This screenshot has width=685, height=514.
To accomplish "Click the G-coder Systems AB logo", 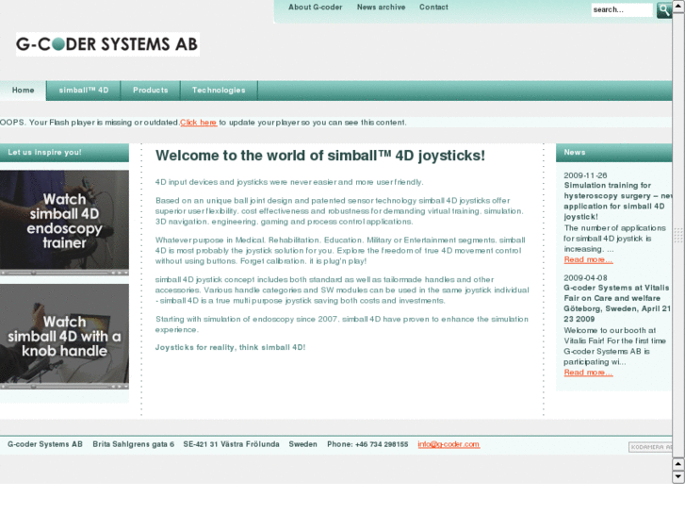I will point(107,44).
